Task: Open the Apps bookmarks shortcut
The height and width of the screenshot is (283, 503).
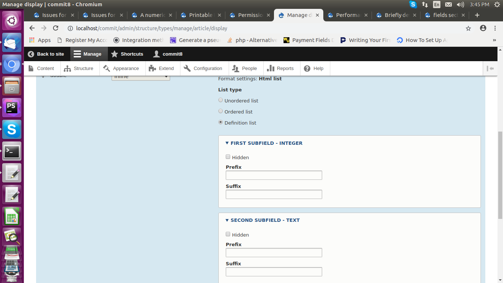Action: coord(40,40)
